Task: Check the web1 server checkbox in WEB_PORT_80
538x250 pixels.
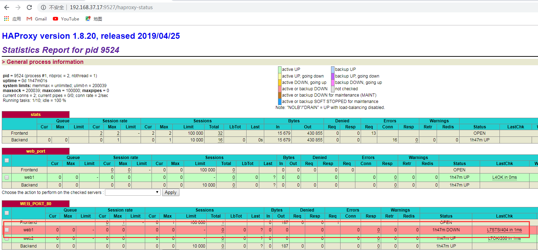Action: pyautogui.click(x=7, y=230)
